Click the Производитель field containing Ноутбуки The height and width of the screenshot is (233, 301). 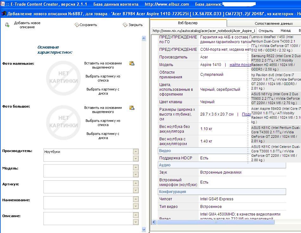tap(88, 155)
